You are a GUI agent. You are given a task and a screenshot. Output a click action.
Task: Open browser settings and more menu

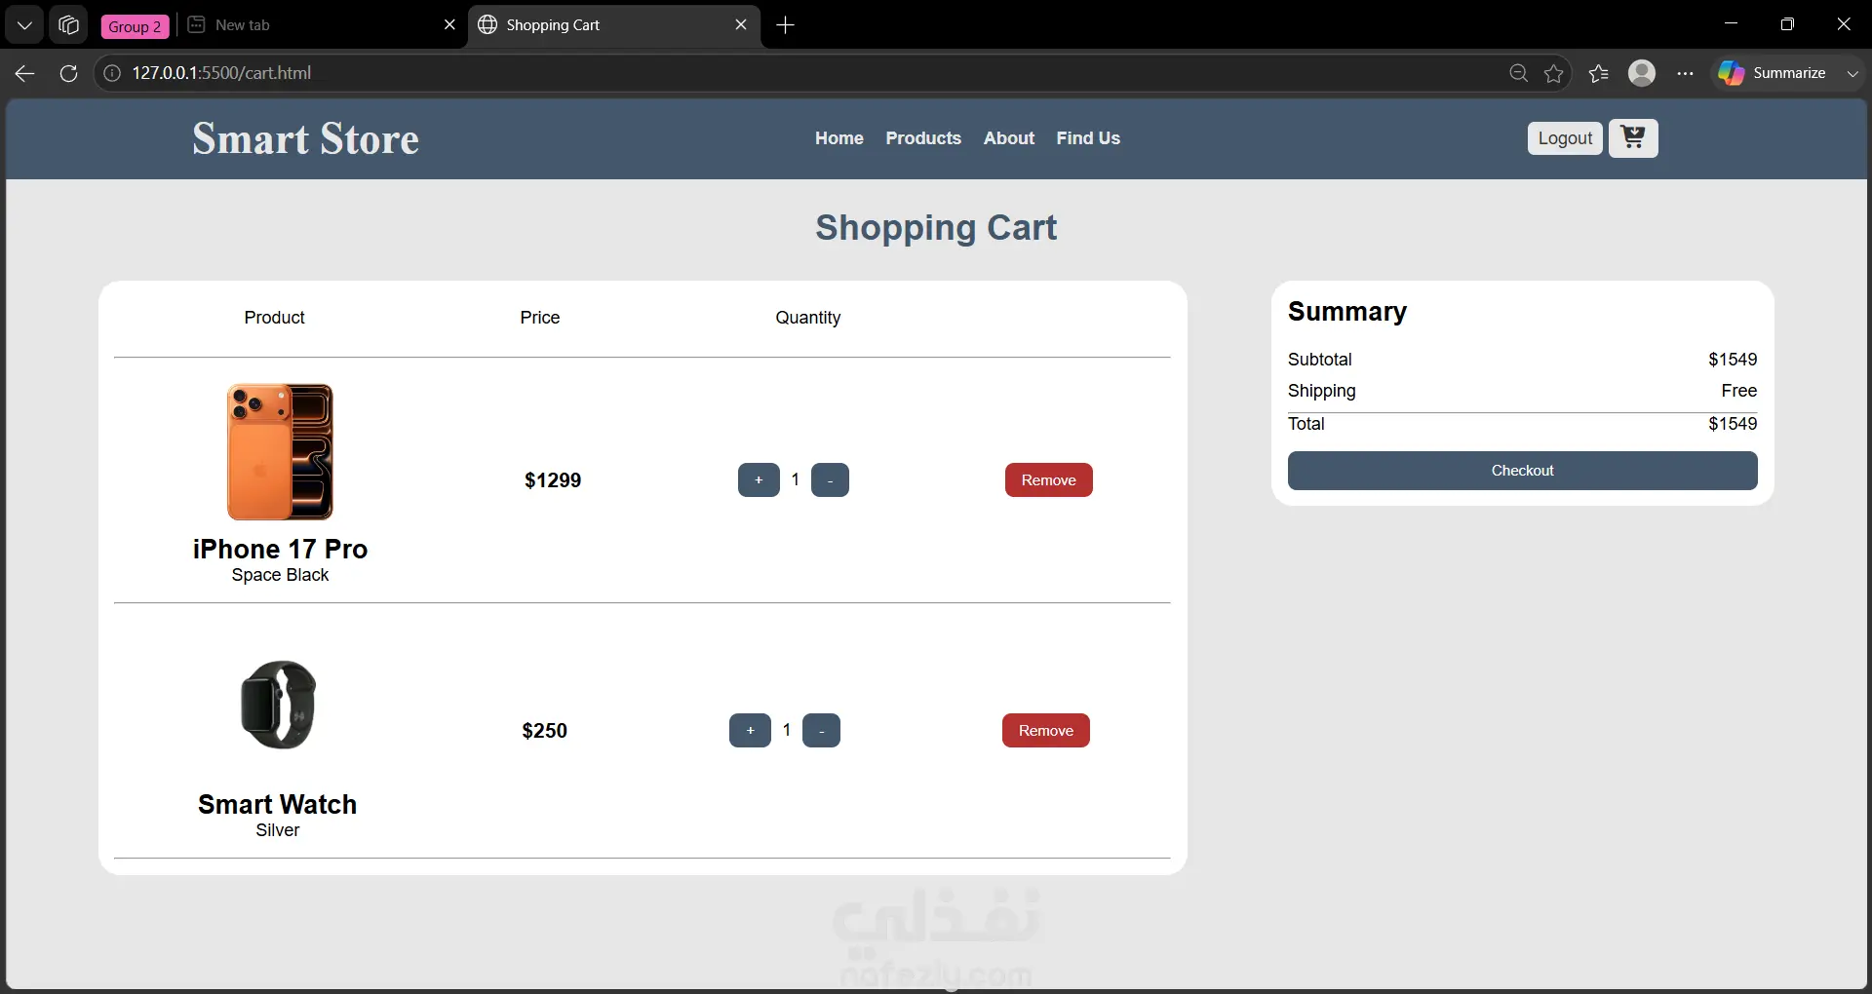(x=1685, y=73)
